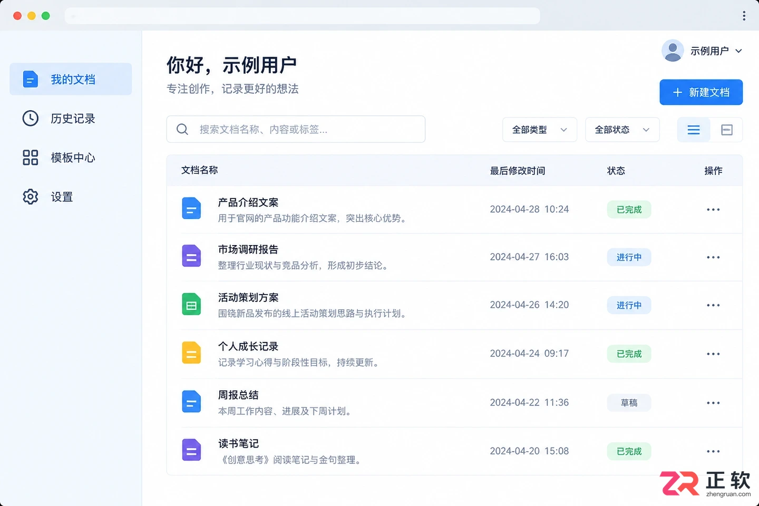The image size is (759, 506).
Task: Click 已完成 status of 产品介绍文案
Action: pyautogui.click(x=629, y=210)
